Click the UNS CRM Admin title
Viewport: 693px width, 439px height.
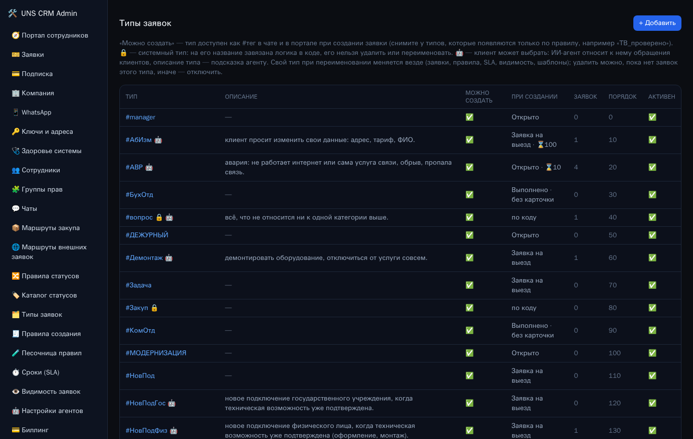click(49, 13)
